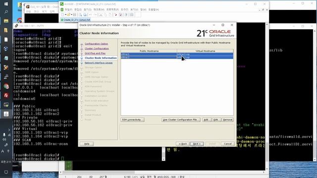Open VirtualBox from the taskbar

(x=6, y=48)
